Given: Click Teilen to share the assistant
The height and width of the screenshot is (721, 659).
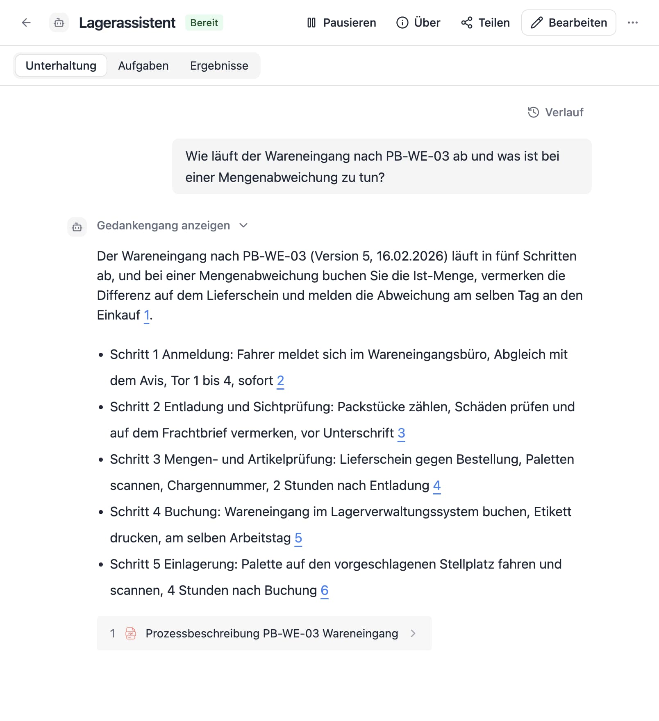Looking at the screenshot, I should (x=485, y=23).
